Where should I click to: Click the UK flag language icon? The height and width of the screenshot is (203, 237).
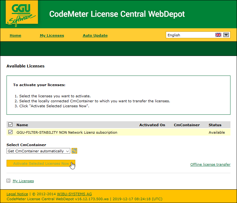pos(218,35)
